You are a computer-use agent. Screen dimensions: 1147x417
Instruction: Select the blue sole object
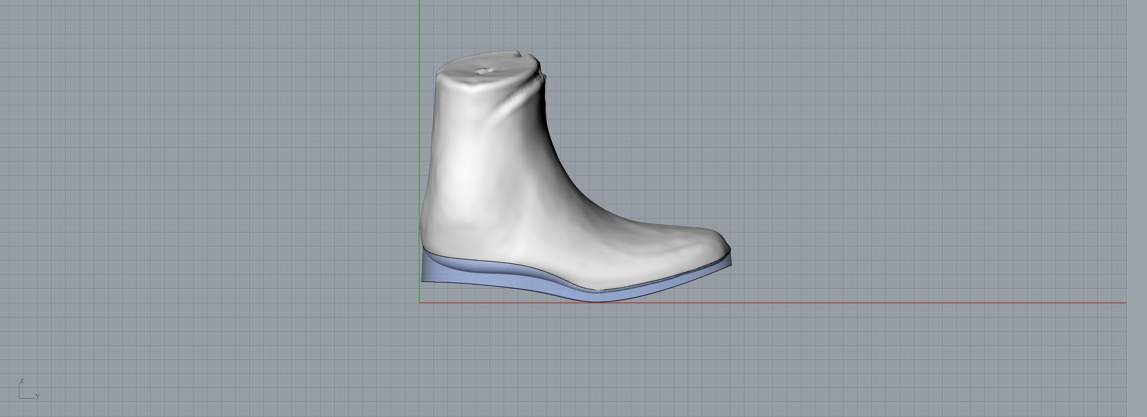pos(521,281)
